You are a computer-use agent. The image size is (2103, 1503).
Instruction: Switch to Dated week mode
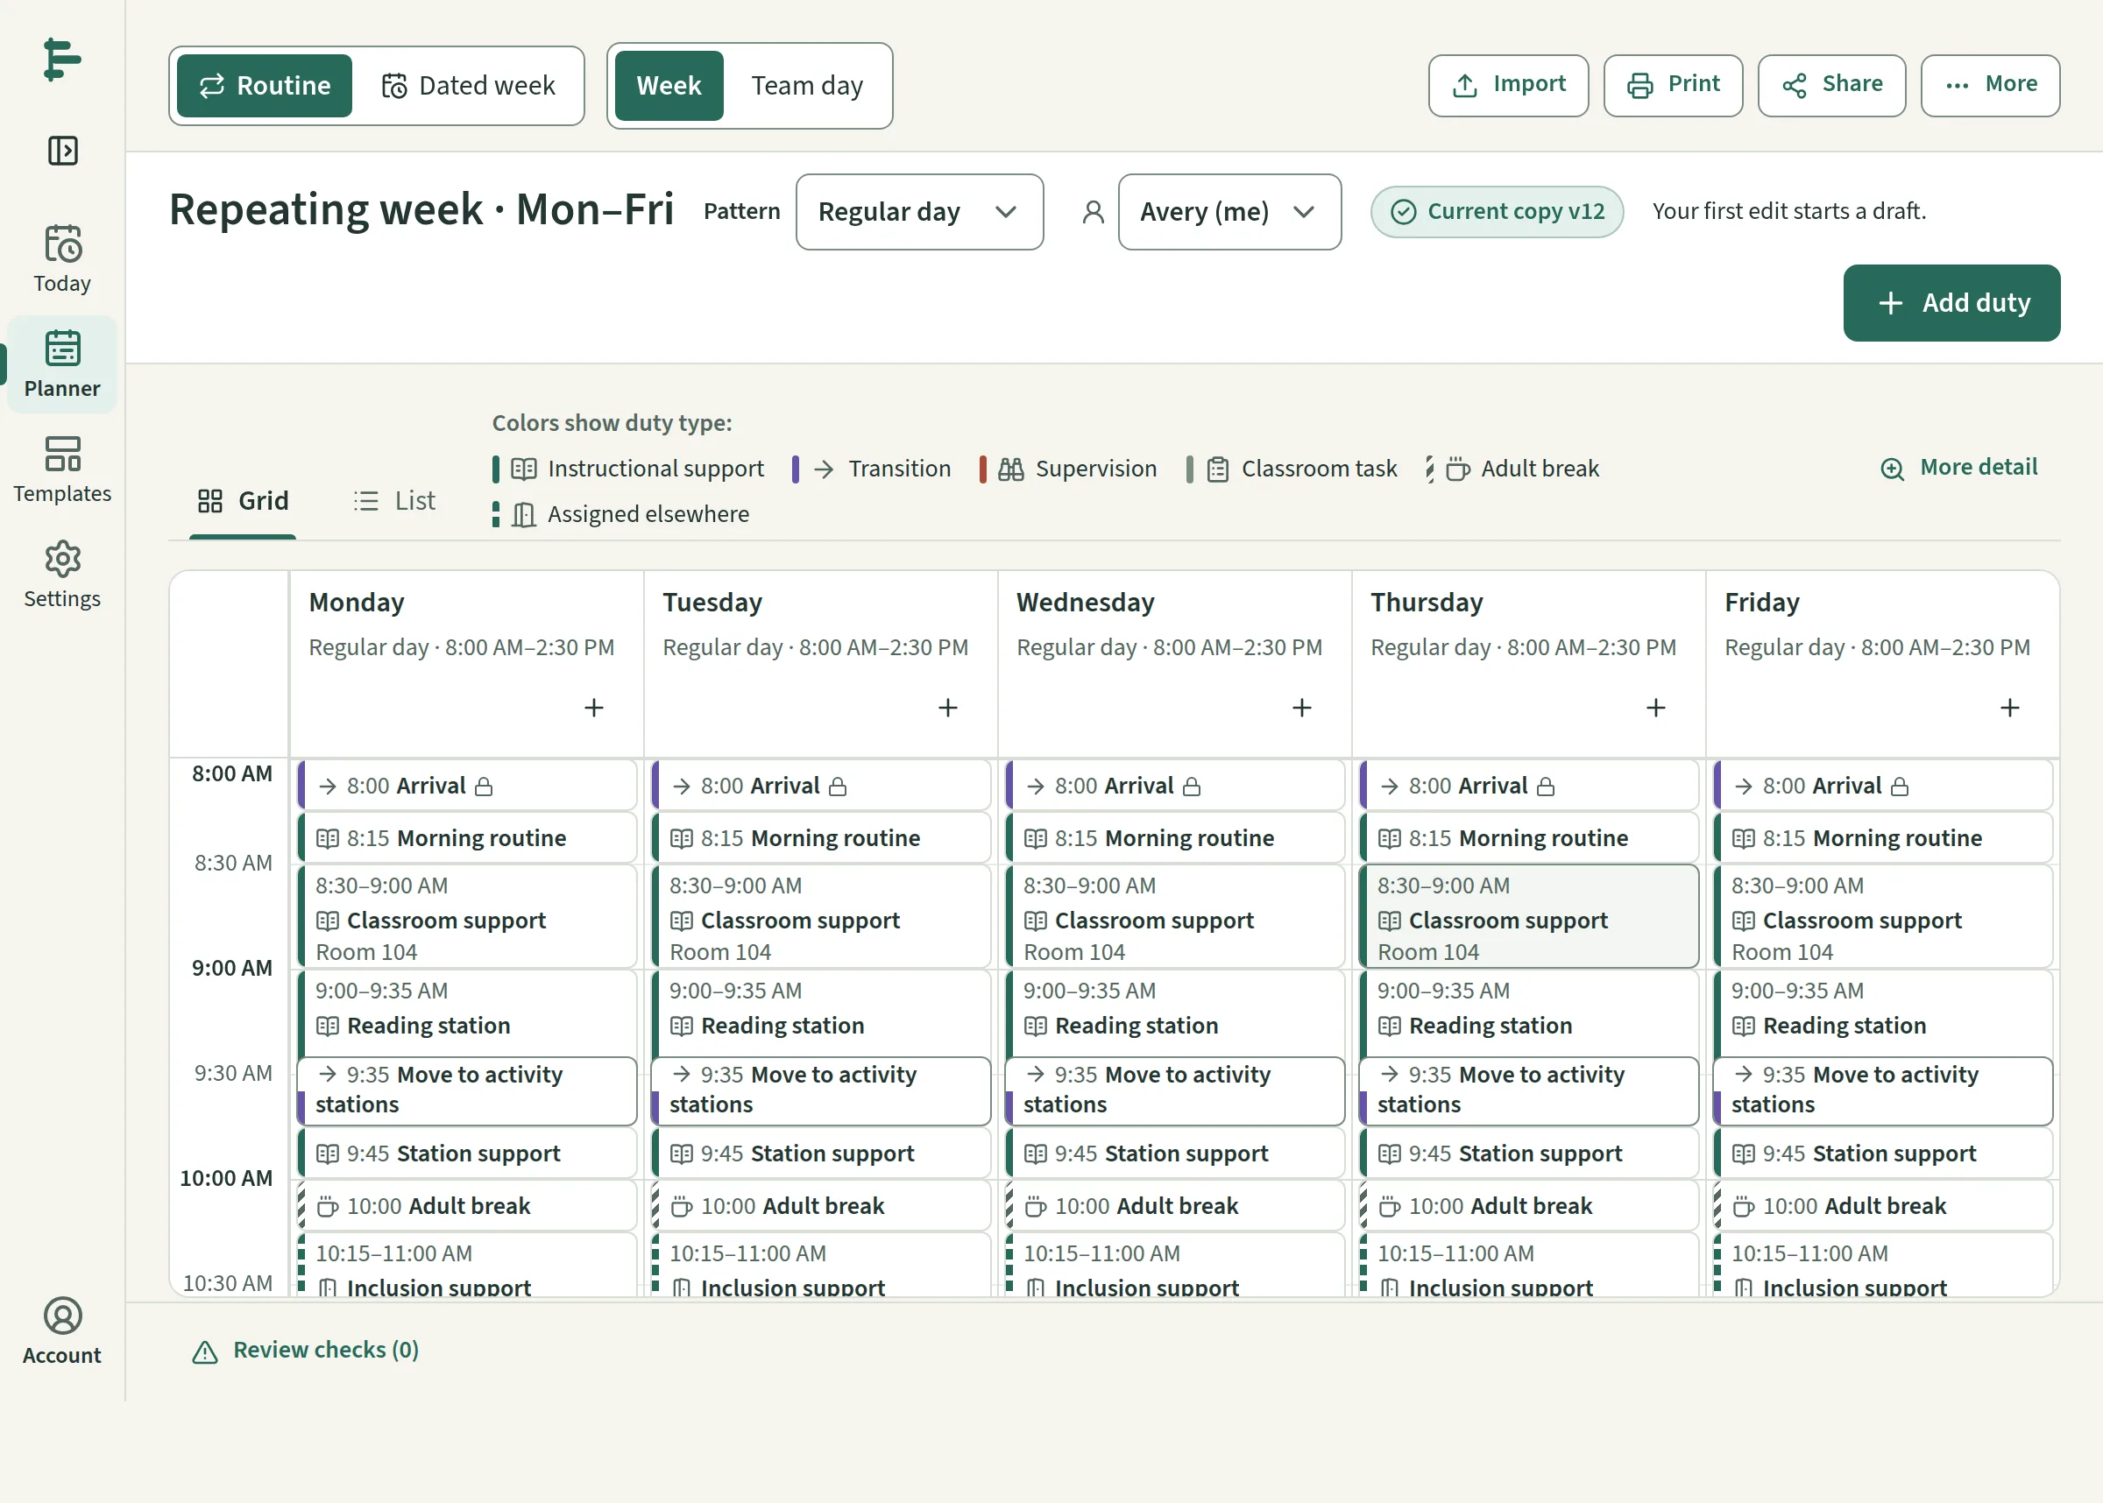[x=469, y=86]
